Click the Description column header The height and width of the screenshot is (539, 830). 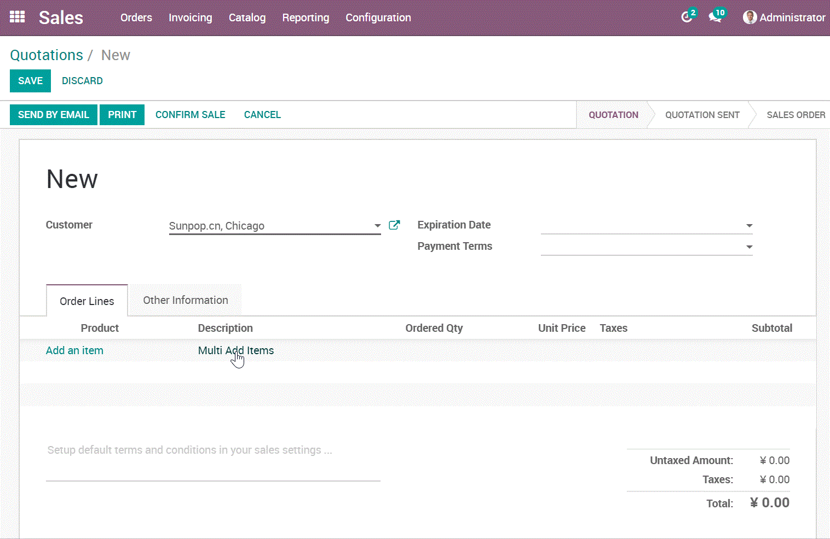pyautogui.click(x=226, y=328)
